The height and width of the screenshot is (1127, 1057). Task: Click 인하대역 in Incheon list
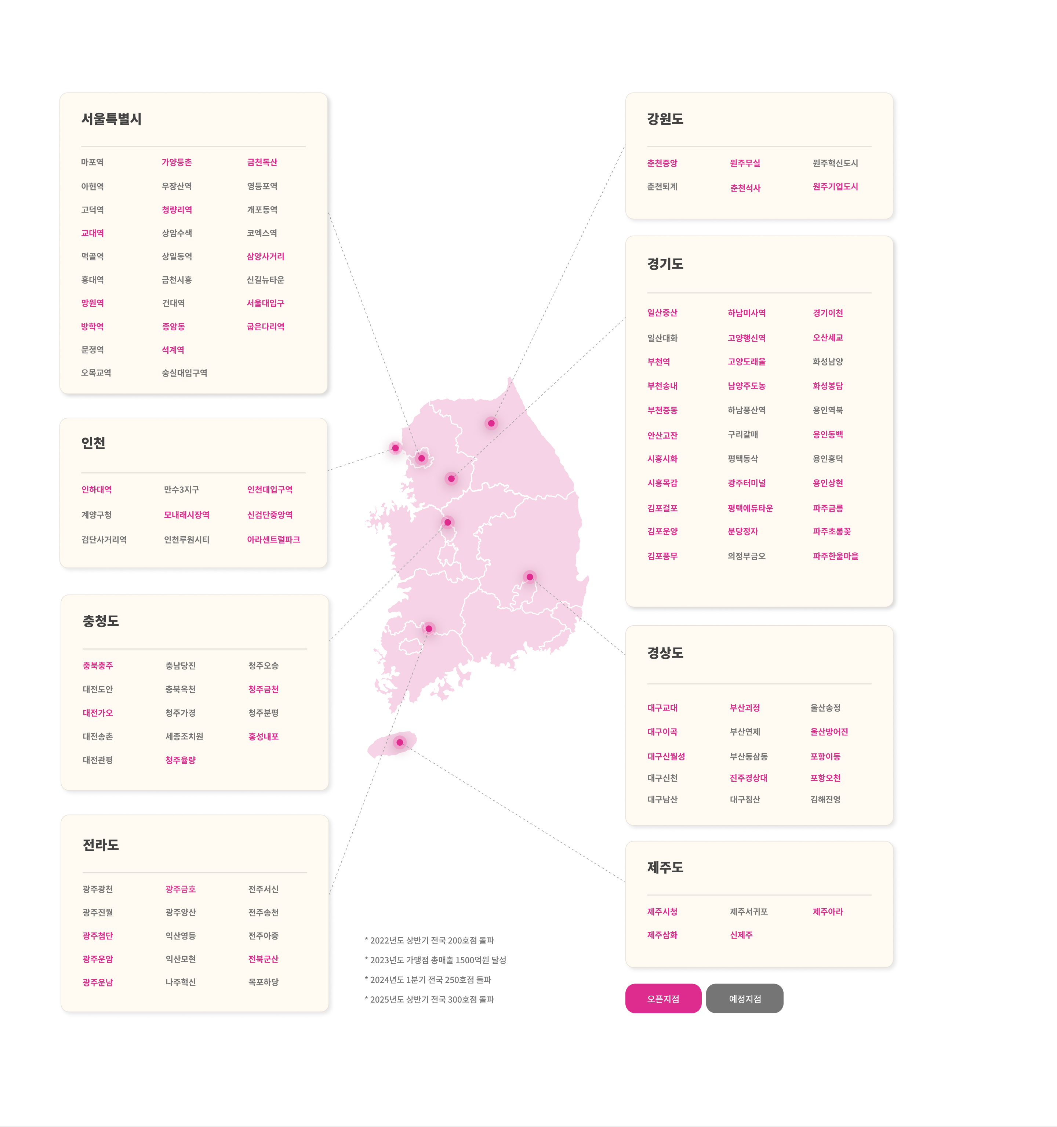[97, 489]
